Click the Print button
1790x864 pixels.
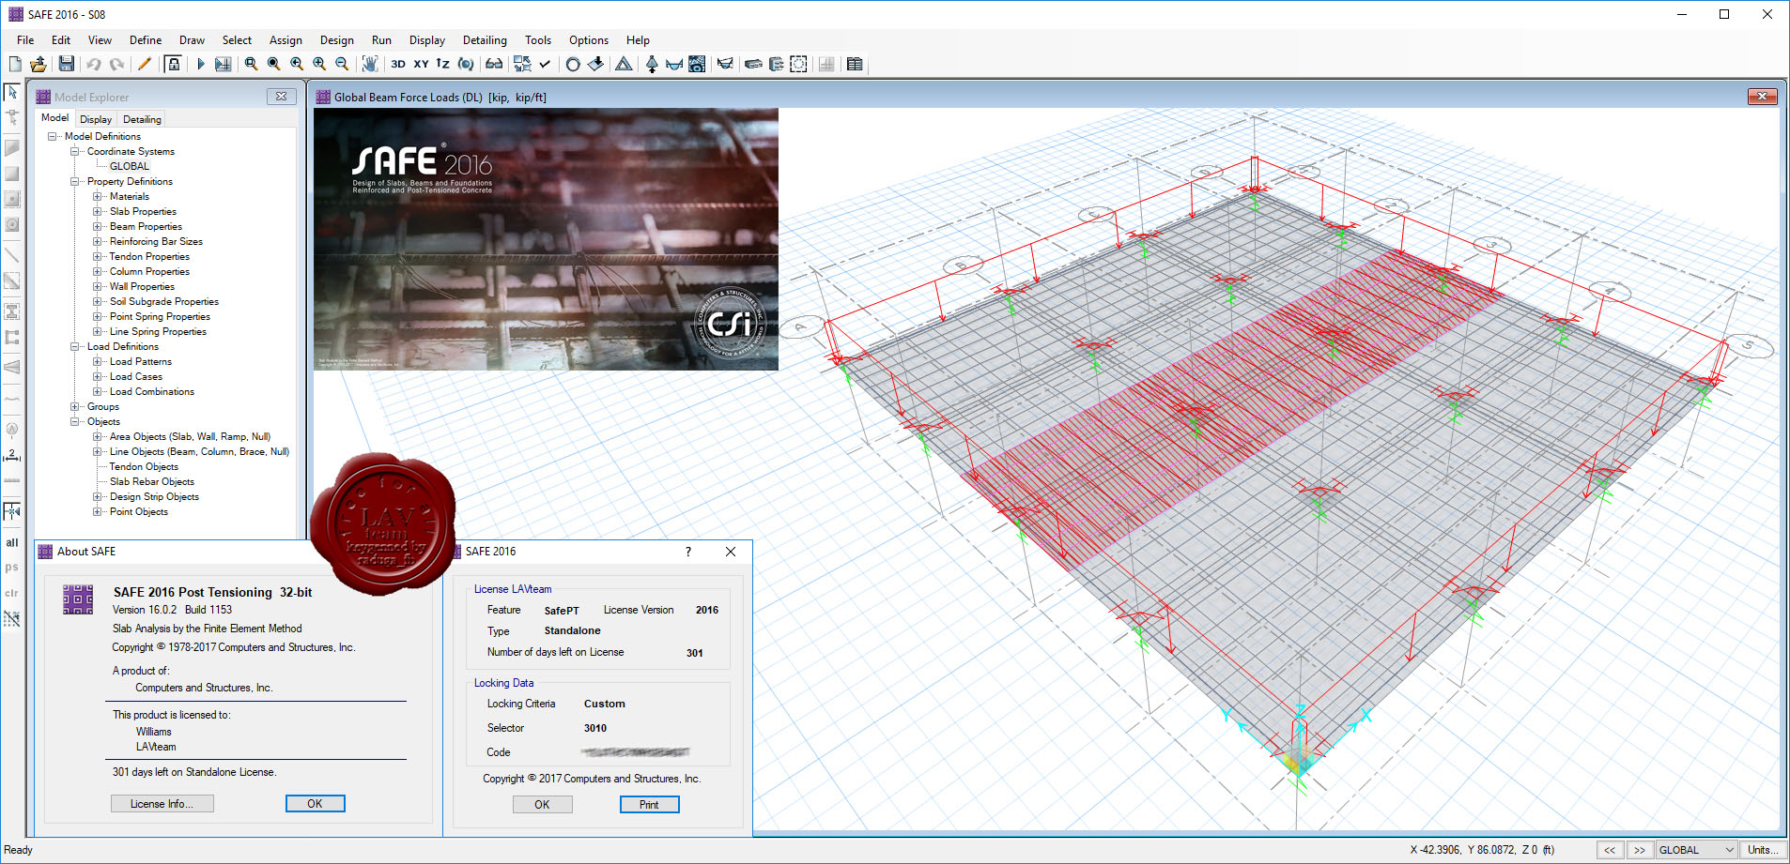[x=649, y=805]
